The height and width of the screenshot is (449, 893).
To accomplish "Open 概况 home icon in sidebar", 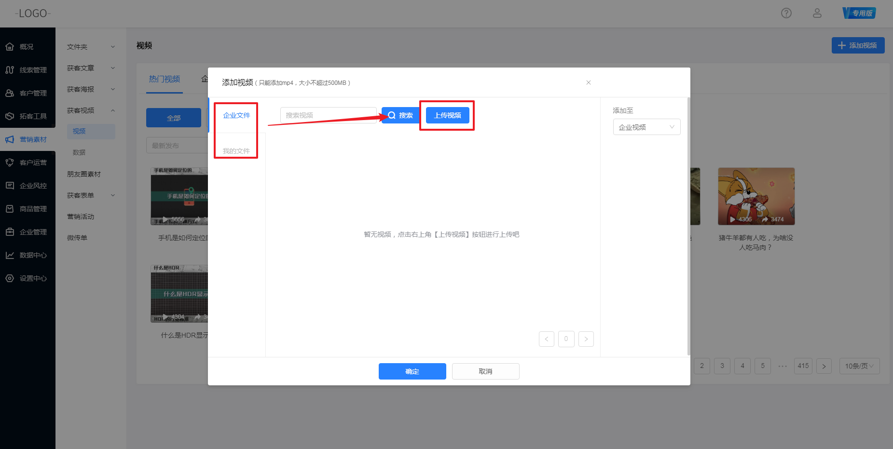I will (x=10, y=47).
